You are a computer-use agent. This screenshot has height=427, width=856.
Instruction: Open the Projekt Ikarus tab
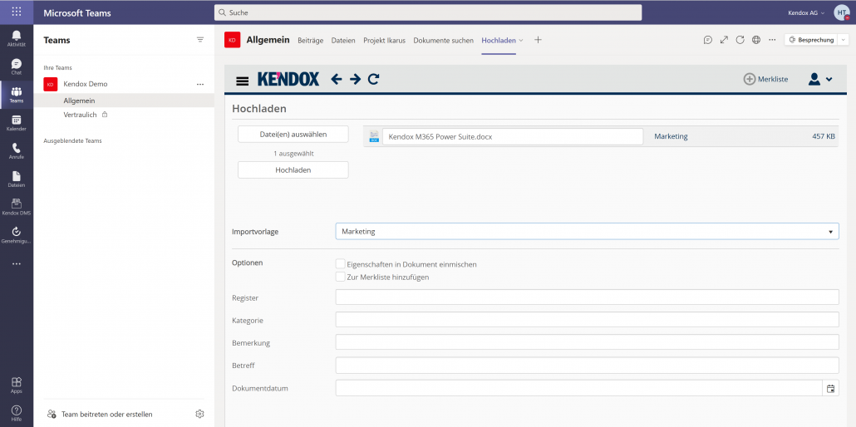click(384, 40)
